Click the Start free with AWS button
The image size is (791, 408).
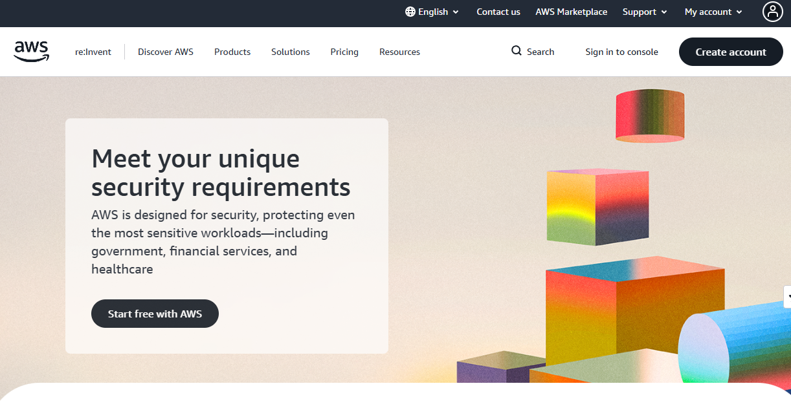coord(155,314)
